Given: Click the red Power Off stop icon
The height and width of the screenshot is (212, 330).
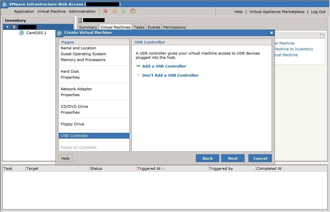Looking at the screenshot, I should (x=106, y=11).
